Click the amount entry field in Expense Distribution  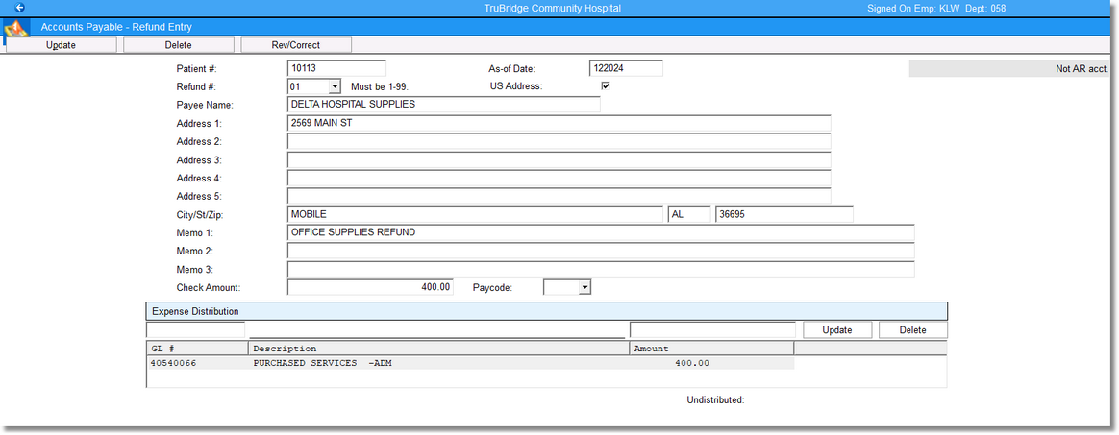712,330
